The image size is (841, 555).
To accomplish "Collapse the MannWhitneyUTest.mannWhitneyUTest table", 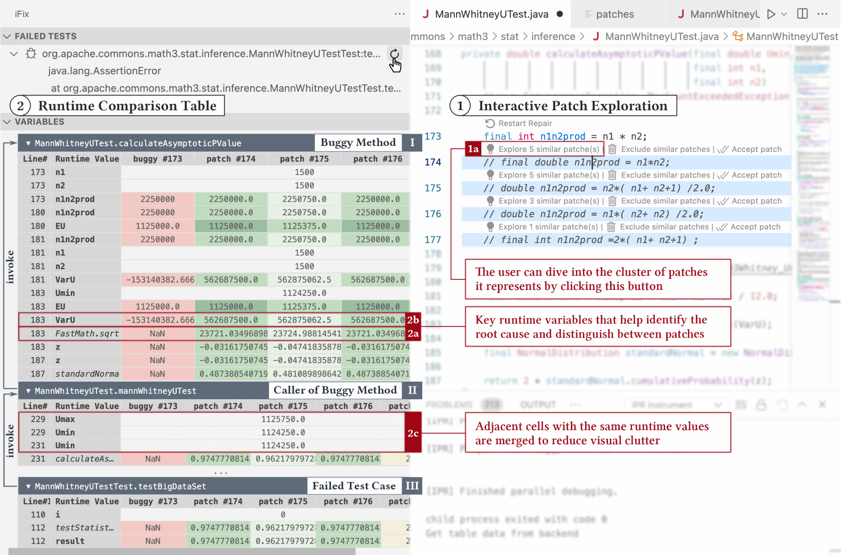I will coord(28,391).
